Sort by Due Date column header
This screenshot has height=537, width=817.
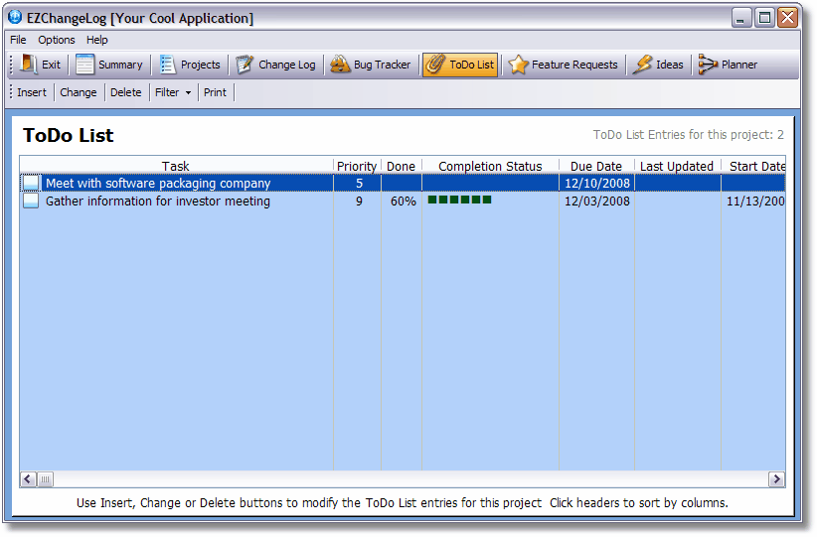(x=596, y=166)
